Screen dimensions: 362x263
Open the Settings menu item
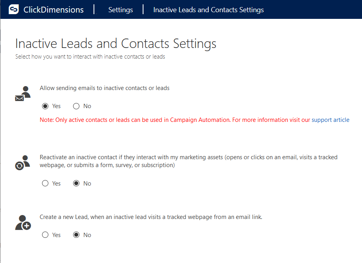[x=120, y=9]
